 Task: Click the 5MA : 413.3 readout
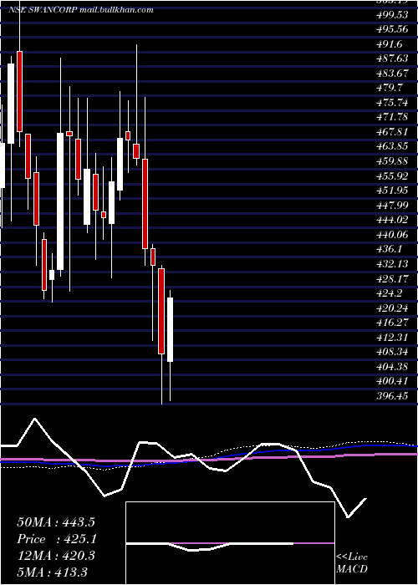tap(53, 572)
